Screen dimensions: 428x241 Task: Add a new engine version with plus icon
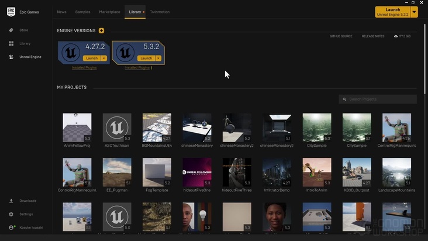101,30
